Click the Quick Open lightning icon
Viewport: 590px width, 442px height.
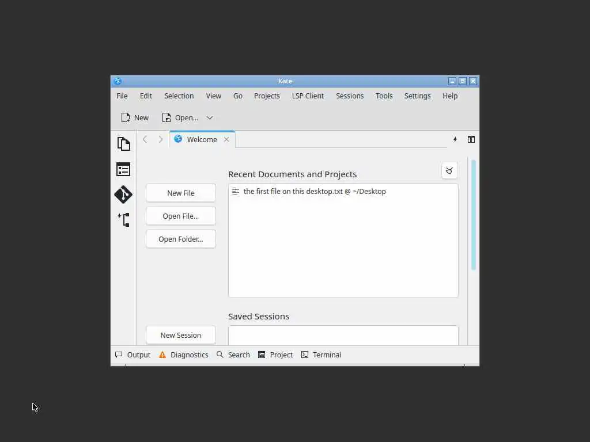pyautogui.click(x=455, y=139)
